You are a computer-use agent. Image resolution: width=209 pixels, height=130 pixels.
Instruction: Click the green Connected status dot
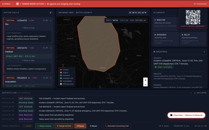click(x=195, y=4)
